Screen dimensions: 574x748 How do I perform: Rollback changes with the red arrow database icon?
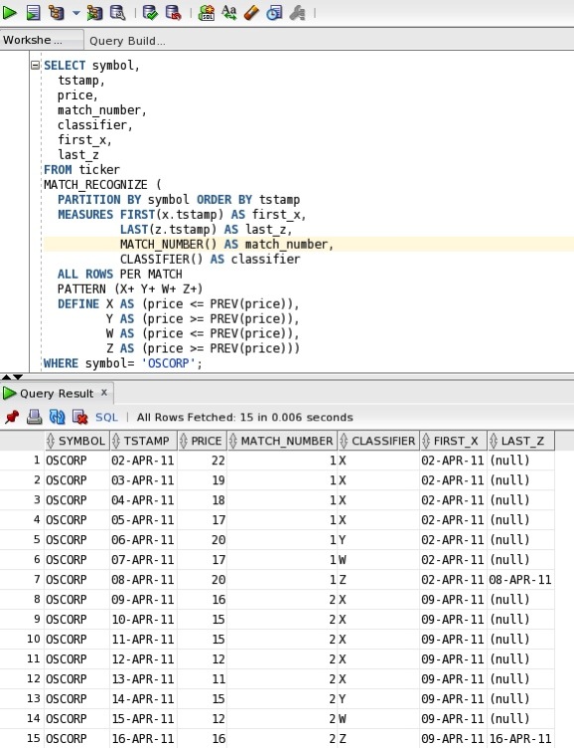174,12
